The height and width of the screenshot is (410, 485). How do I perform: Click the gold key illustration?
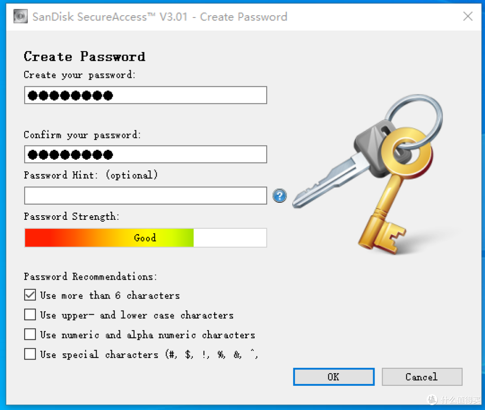(x=395, y=190)
